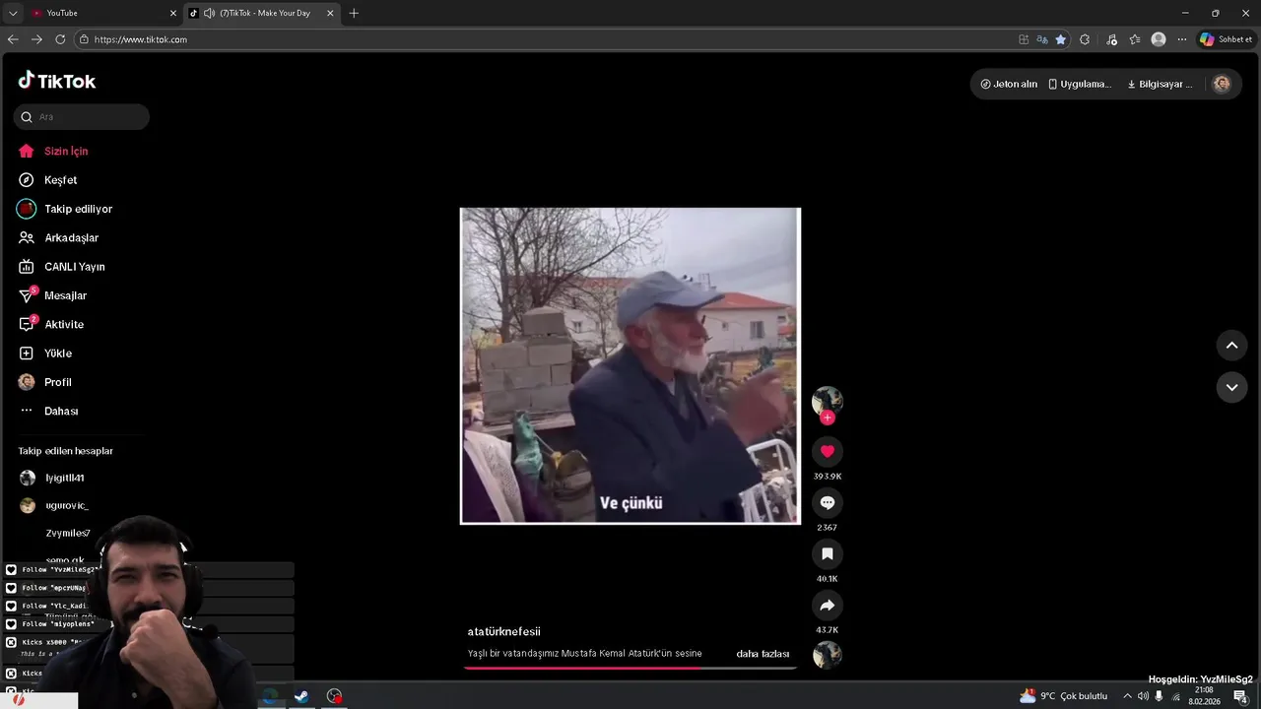Open the app available icon in address bar
Image resolution: width=1261 pixels, height=709 pixels.
[1024, 39]
